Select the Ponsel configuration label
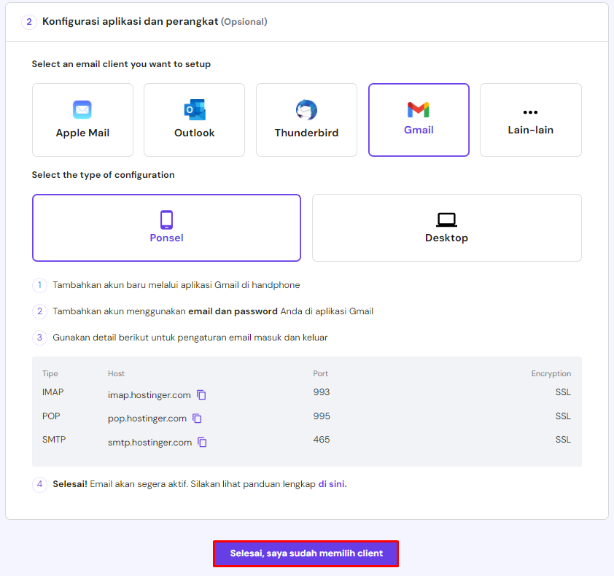 [x=166, y=238]
